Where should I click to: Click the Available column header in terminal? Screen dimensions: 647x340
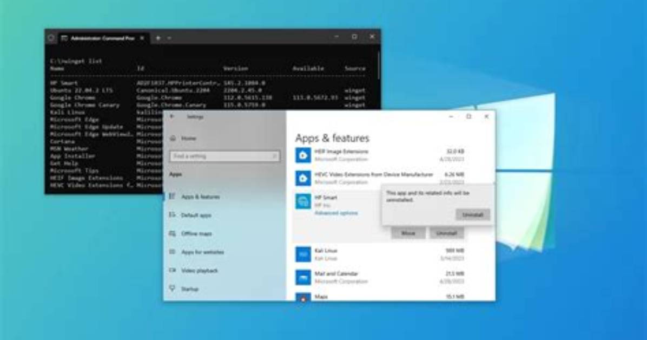[x=308, y=69]
